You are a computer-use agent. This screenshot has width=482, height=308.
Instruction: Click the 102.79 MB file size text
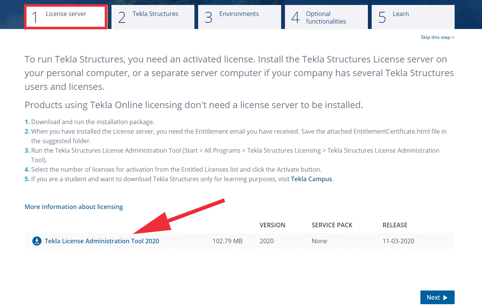pos(227,241)
